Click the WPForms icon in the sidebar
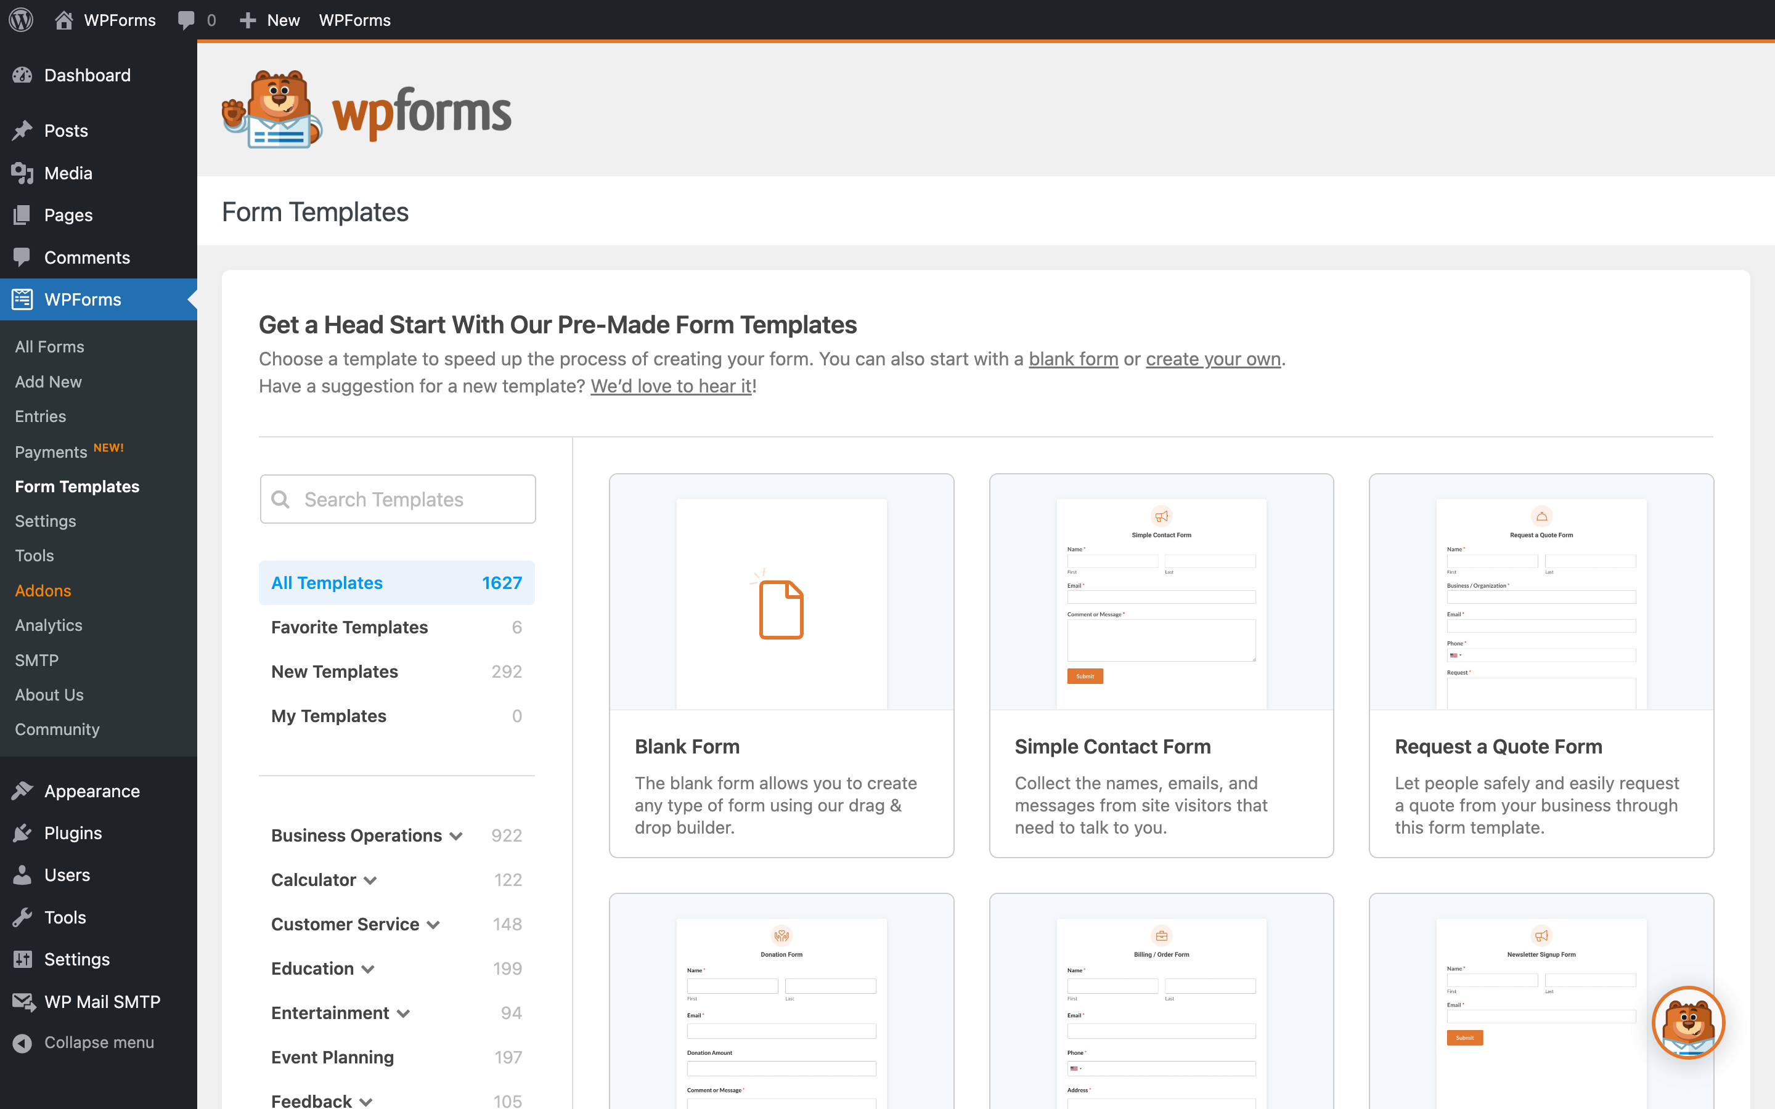The image size is (1775, 1109). (23, 299)
